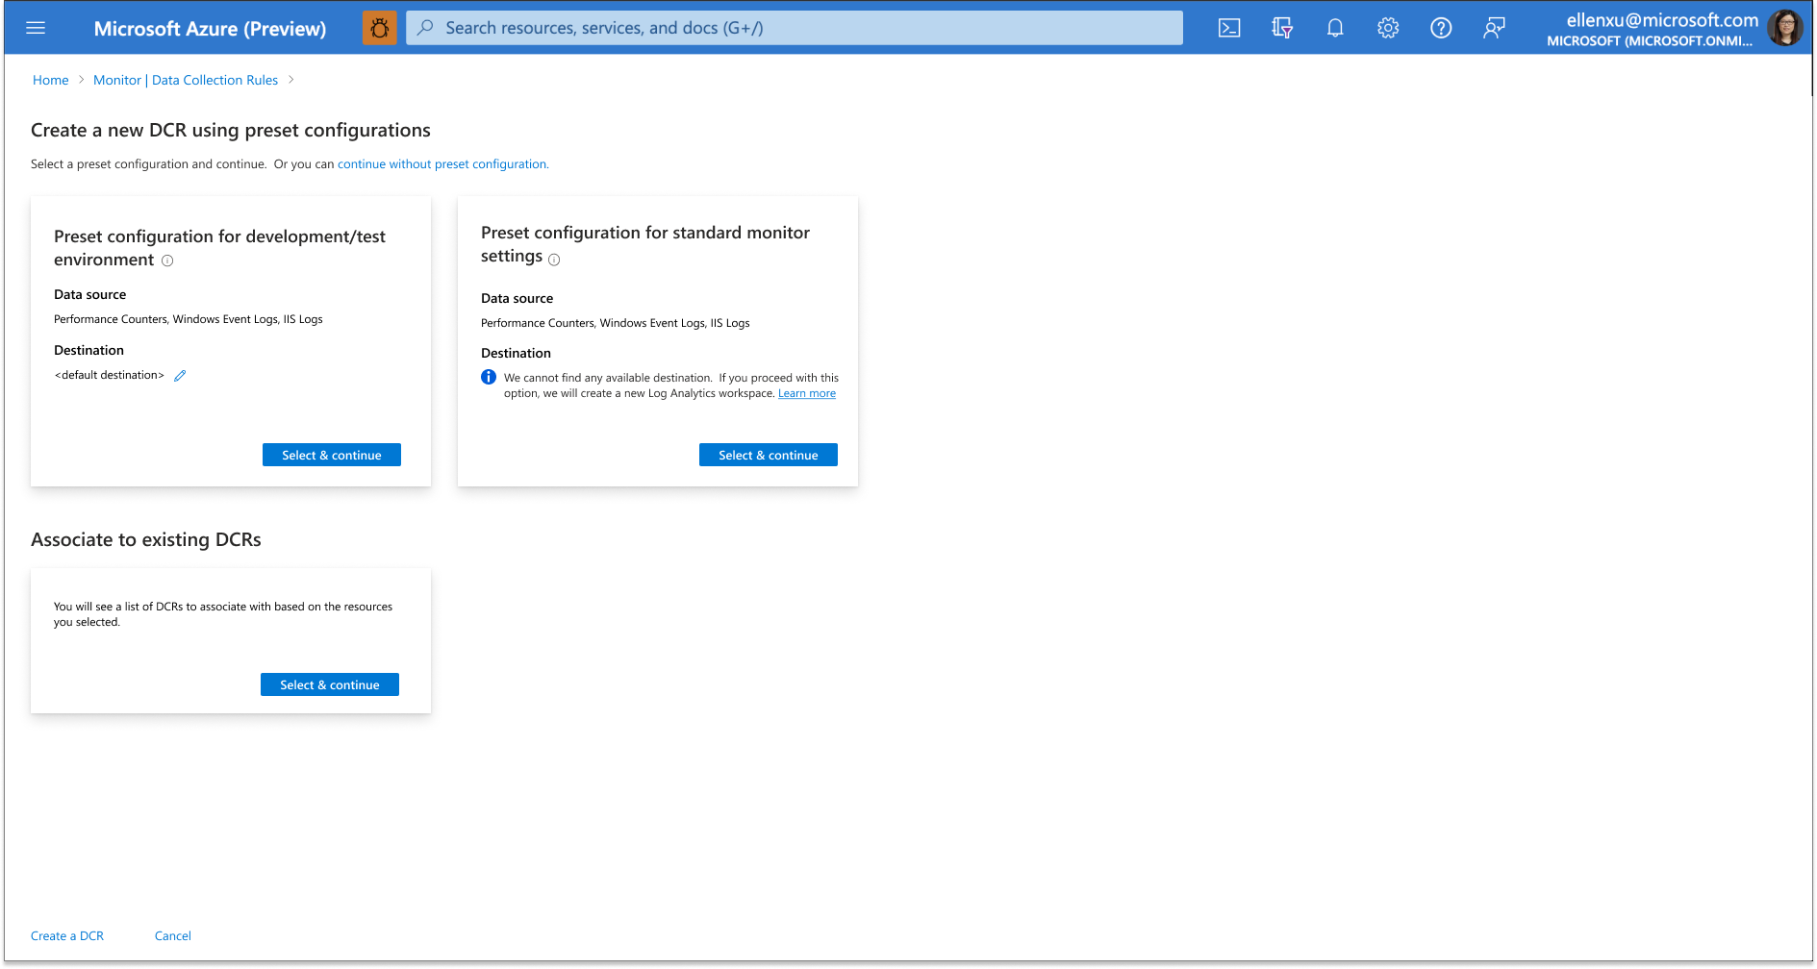Click the Microsoft Azure (Preview) title
Image resolution: width=1817 pixels, height=969 pixels.
pyautogui.click(x=210, y=29)
